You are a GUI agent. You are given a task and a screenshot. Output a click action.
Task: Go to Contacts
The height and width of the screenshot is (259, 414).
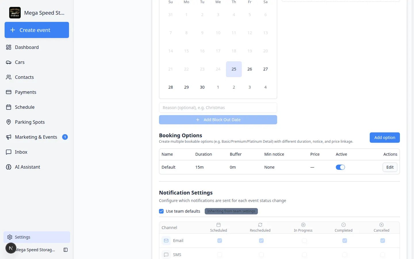[x=37, y=77]
